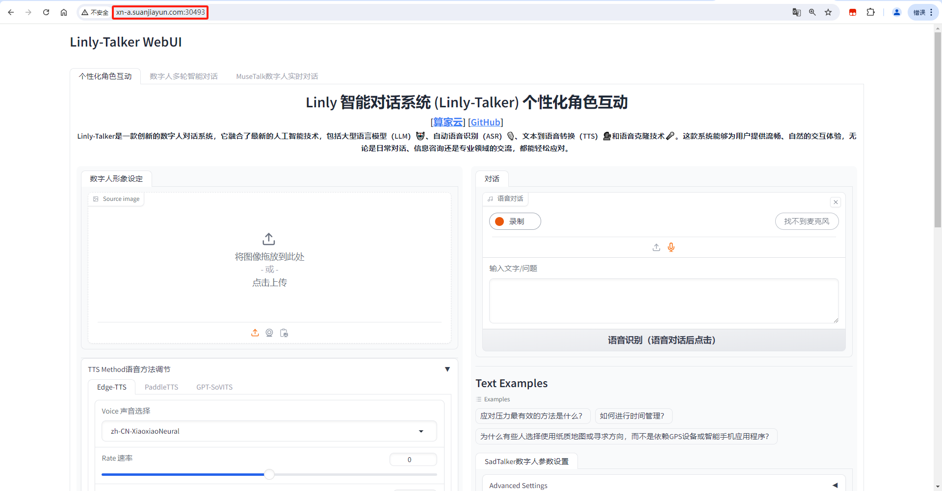Screen dimensions: 942x491
Task: Start recording with the 录制 button
Action: (515, 221)
